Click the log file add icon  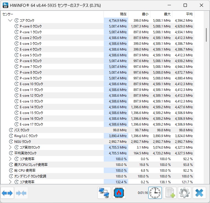point(170,193)
